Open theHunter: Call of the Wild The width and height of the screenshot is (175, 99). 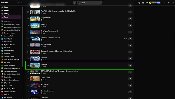11,30
